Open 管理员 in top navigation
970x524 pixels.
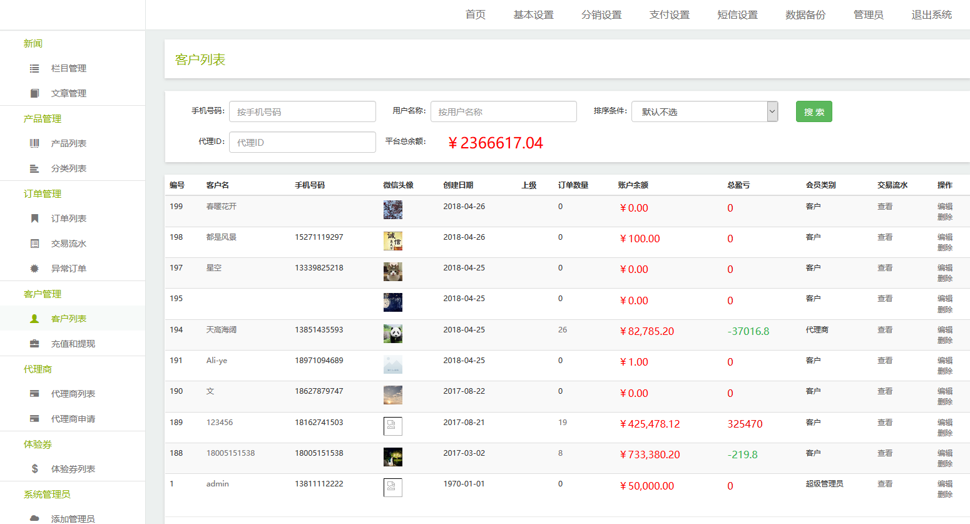coord(869,14)
